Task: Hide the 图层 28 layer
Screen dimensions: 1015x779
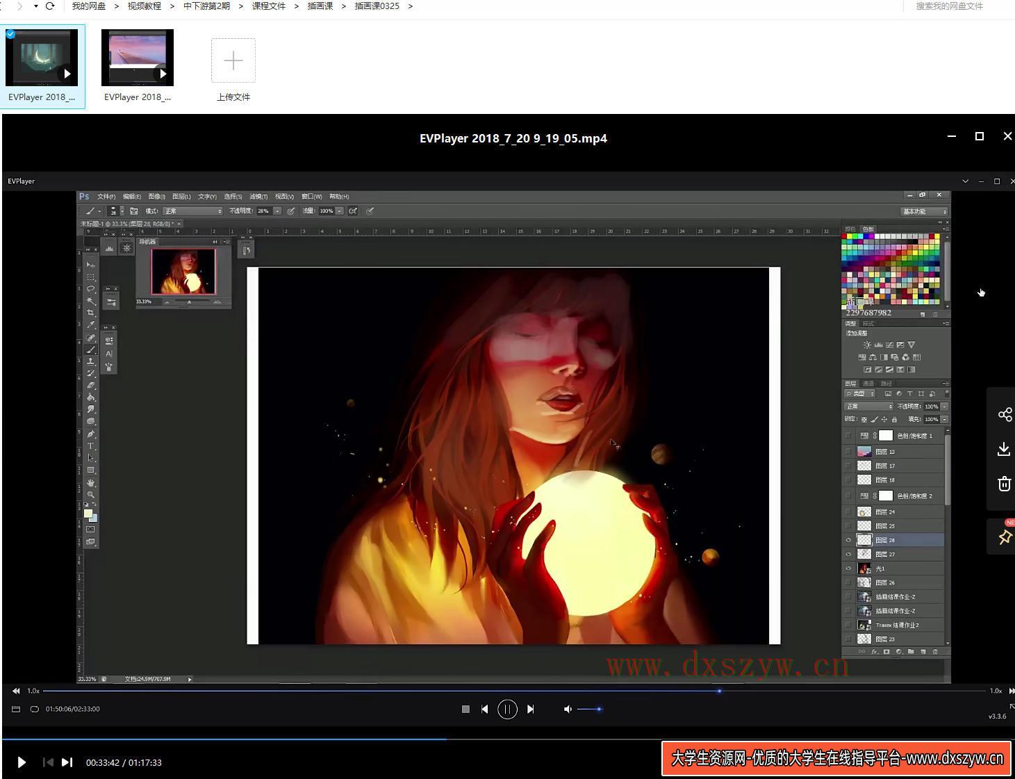Action: click(x=848, y=540)
